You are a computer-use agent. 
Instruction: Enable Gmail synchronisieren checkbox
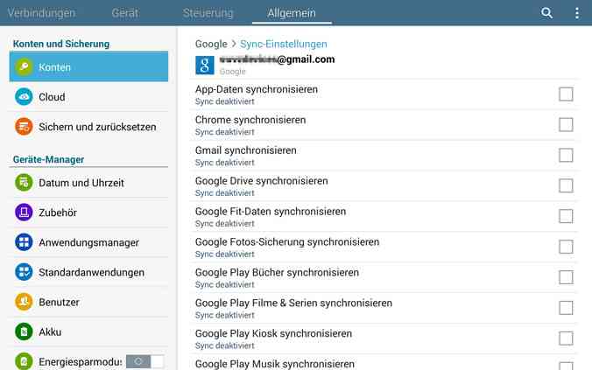pyautogui.click(x=566, y=156)
